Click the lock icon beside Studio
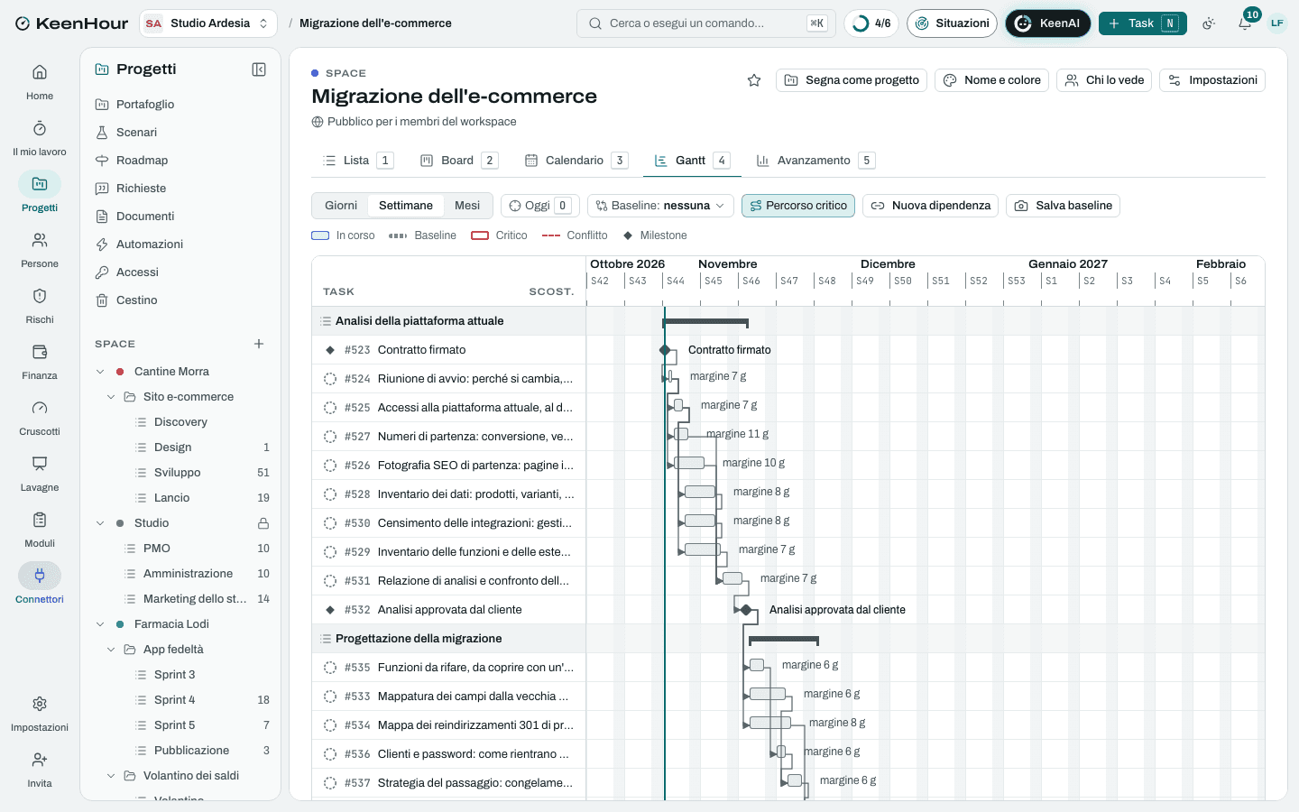 tap(263, 523)
